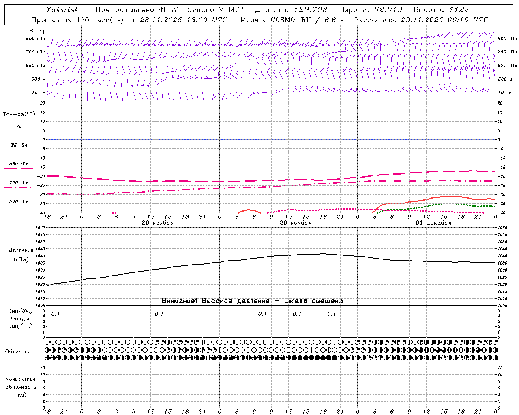Click the '(км)' unit label under convective cloudiness
The width and height of the screenshot is (519, 415).
point(21,395)
